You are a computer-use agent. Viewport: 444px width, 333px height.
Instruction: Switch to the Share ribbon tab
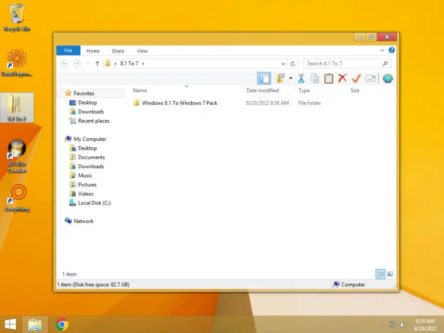pyautogui.click(x=118, y=51)
